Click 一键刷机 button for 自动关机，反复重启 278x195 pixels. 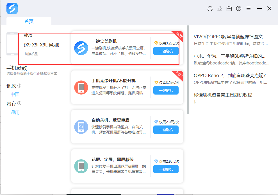tap(166, 130)
